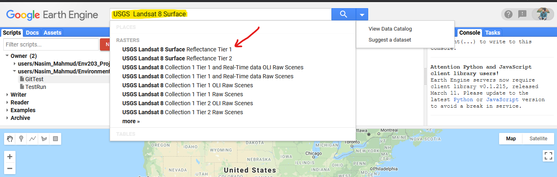Select the draw line tool
The image size is (557, 177).
(x=33, y=139)
